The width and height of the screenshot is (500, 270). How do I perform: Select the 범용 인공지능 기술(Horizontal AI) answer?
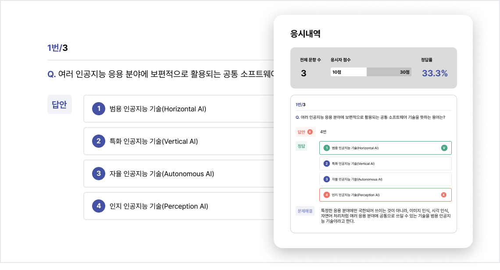click(x=175, y=109)
